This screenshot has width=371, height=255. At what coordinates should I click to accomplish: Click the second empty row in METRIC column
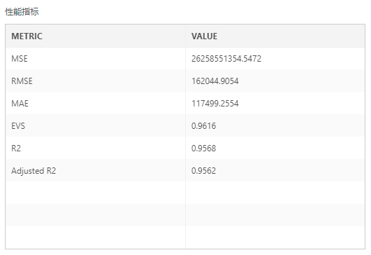click(x=95, y=215)
